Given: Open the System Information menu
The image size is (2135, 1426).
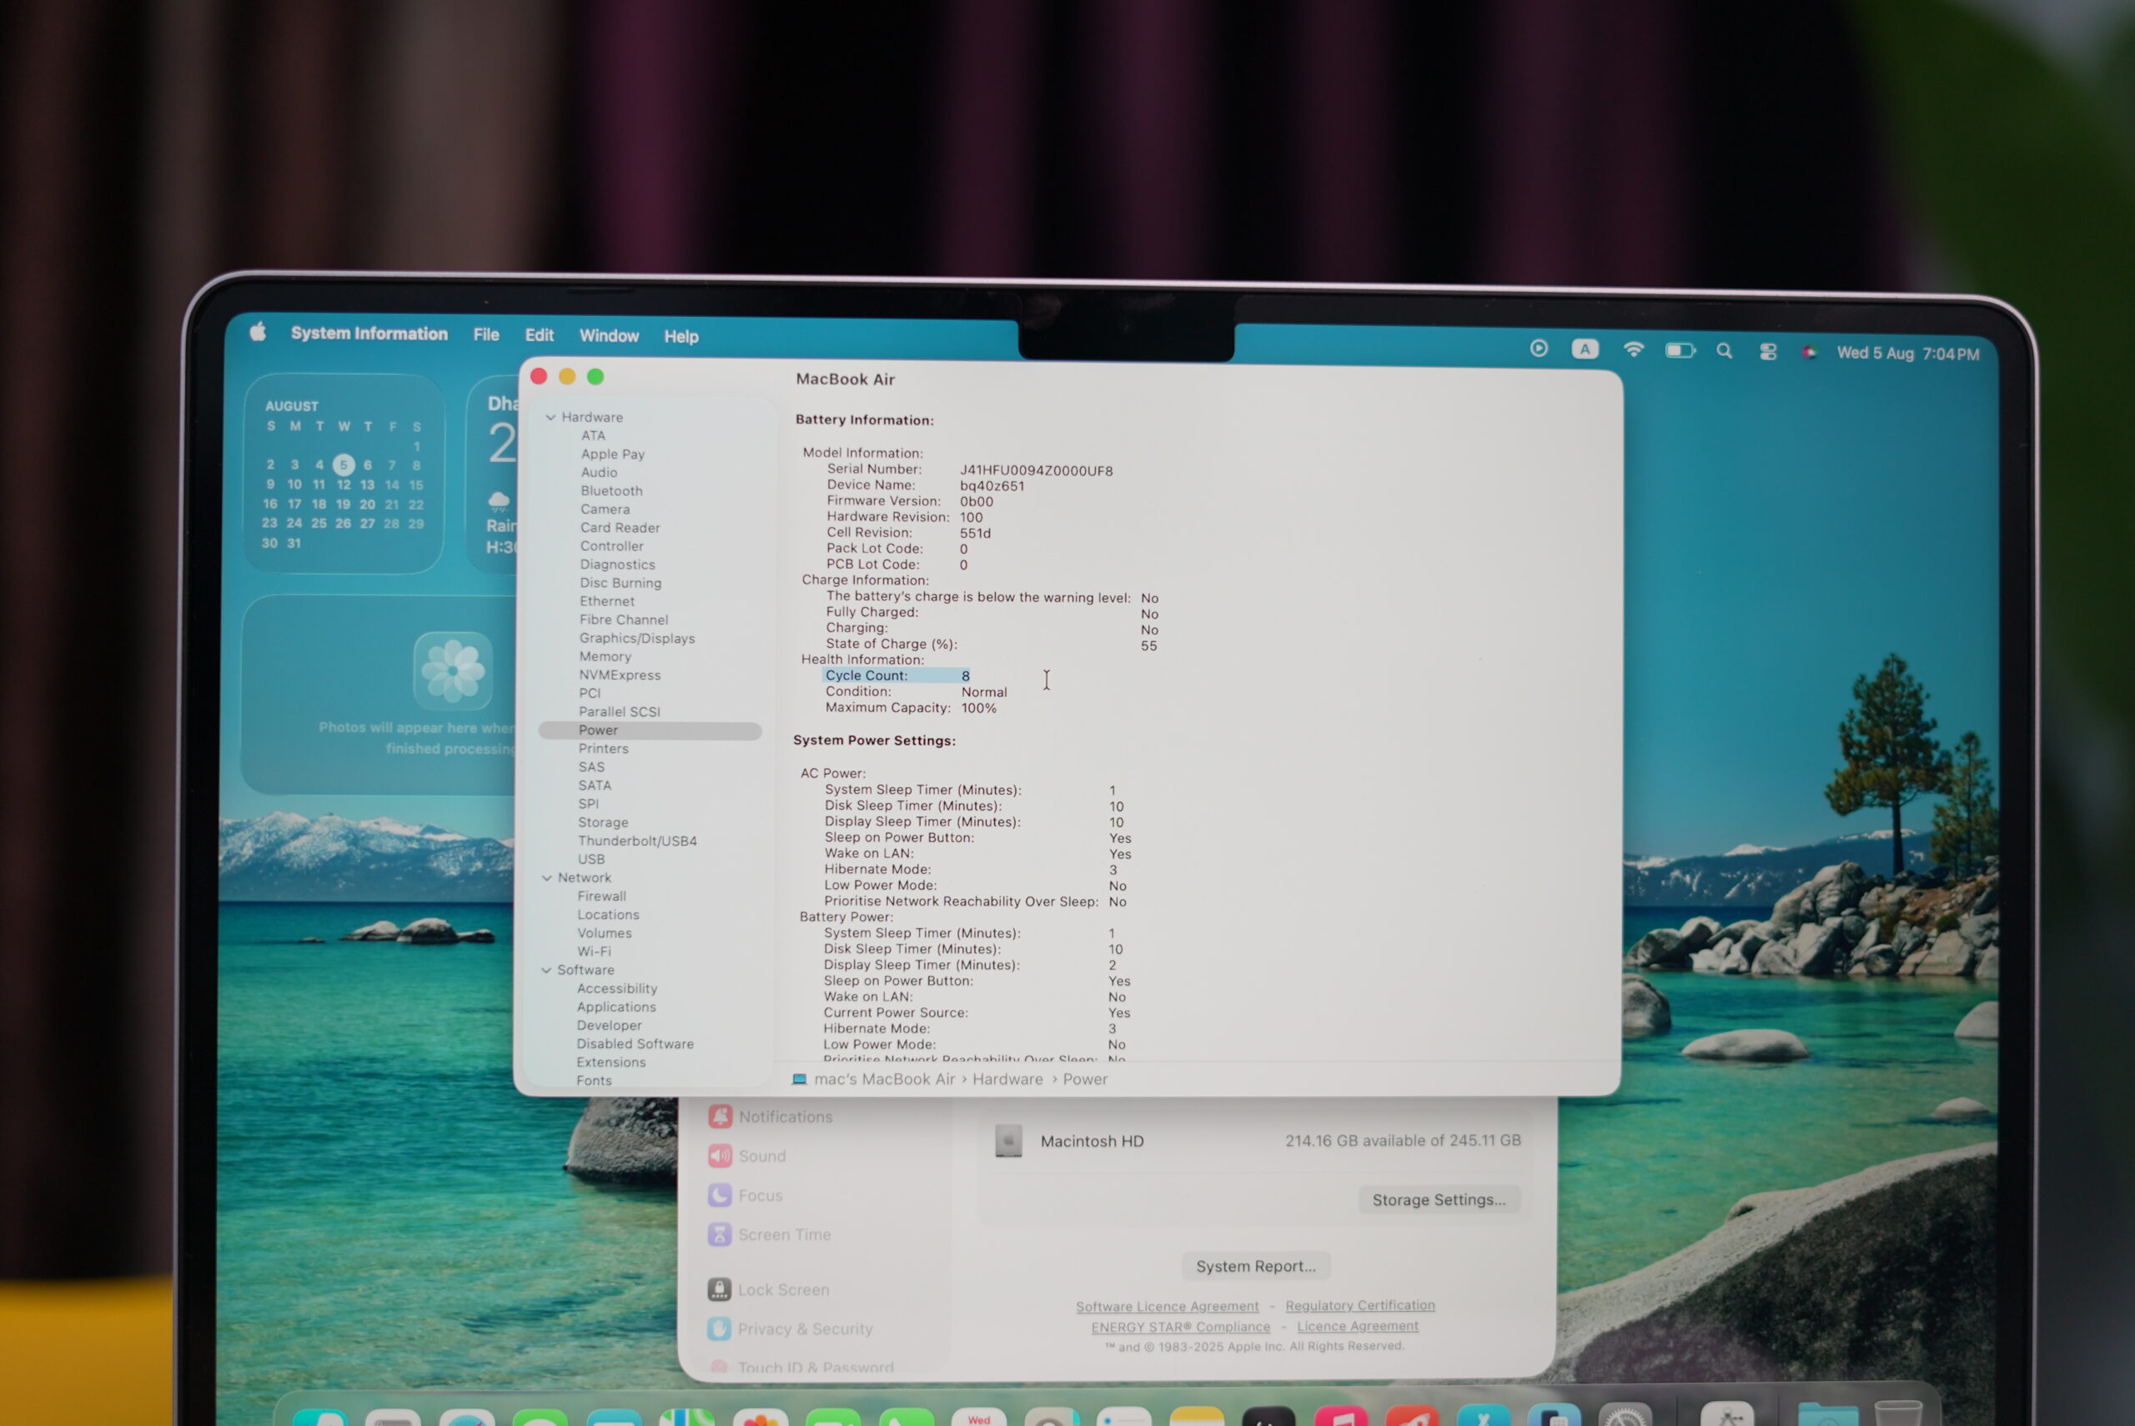Looking at the screenshot, I should click(369, 334).
